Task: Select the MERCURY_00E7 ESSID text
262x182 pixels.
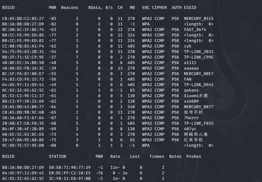Action: (198, 74)
